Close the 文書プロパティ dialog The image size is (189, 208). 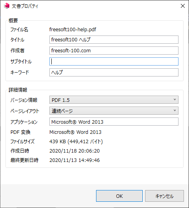click(183, 6)
